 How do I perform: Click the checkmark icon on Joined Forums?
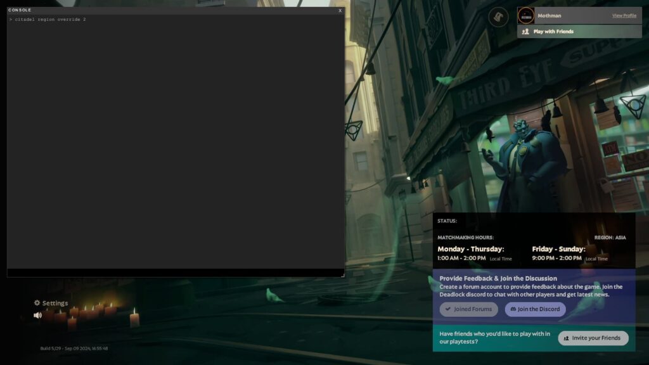pyautogui.click(x=447, y=309)
